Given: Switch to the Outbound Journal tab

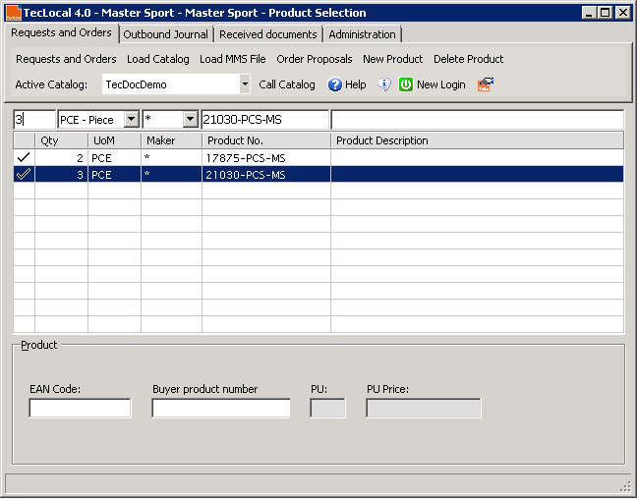Looking at the screenshot, I should point(166,34).
